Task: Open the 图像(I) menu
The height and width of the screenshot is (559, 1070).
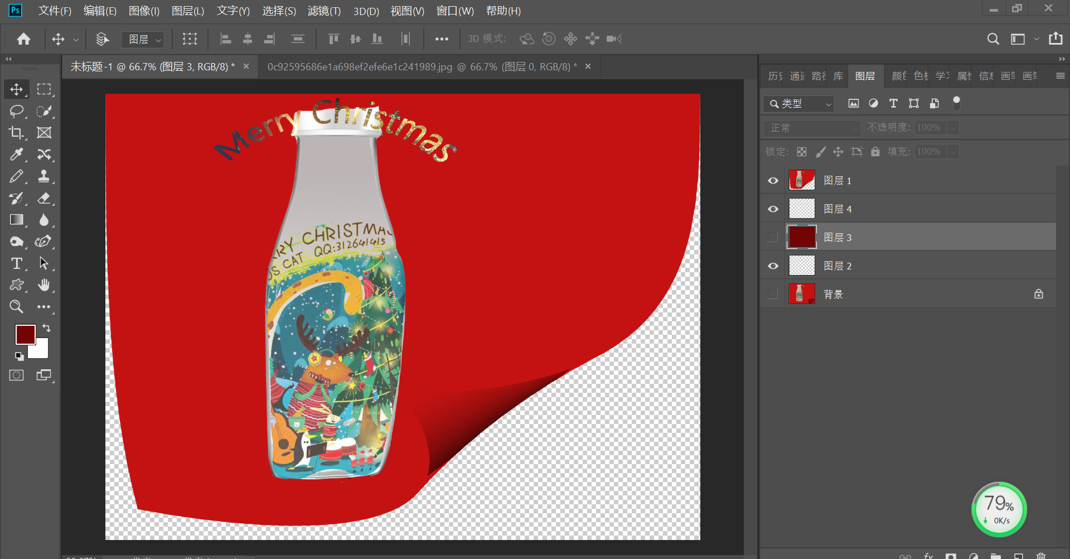Action: (x=144, y=11)
